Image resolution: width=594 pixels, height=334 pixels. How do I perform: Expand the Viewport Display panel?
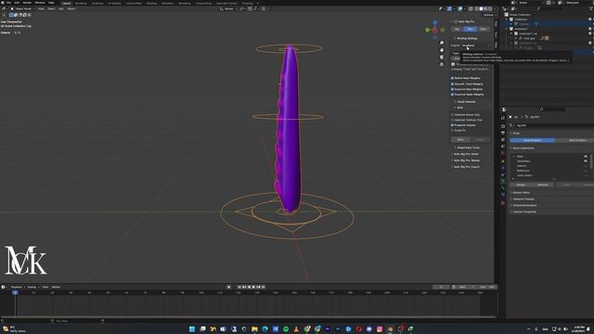[x=523, y=199]
